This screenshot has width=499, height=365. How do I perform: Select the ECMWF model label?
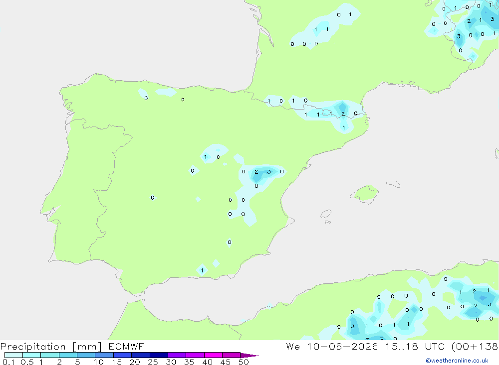126,346
